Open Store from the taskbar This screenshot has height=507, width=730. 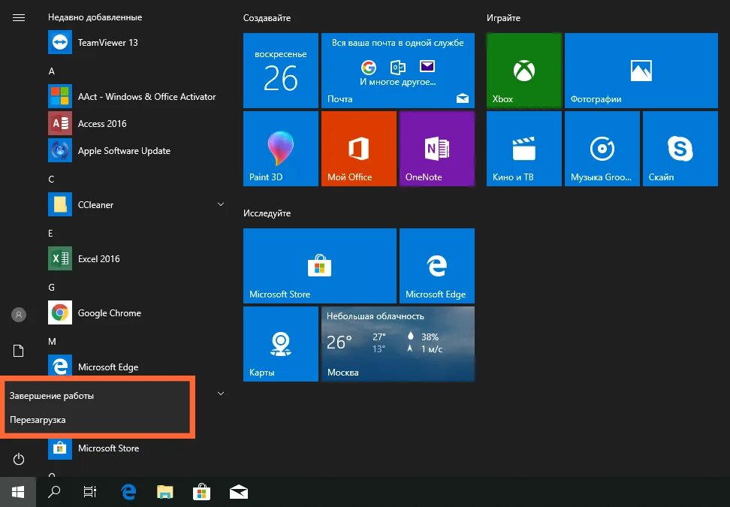201,492
